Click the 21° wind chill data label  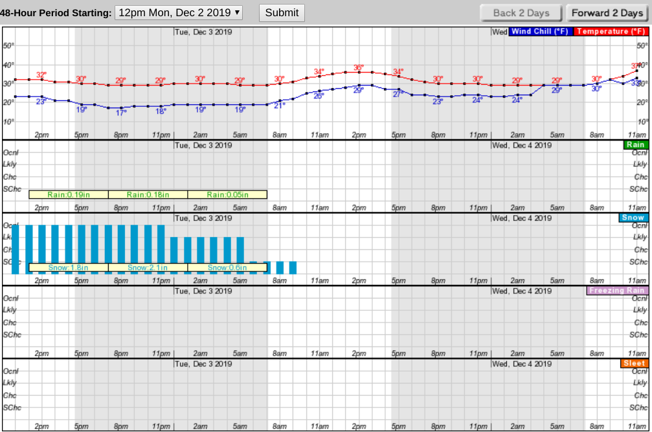[279, 105]
